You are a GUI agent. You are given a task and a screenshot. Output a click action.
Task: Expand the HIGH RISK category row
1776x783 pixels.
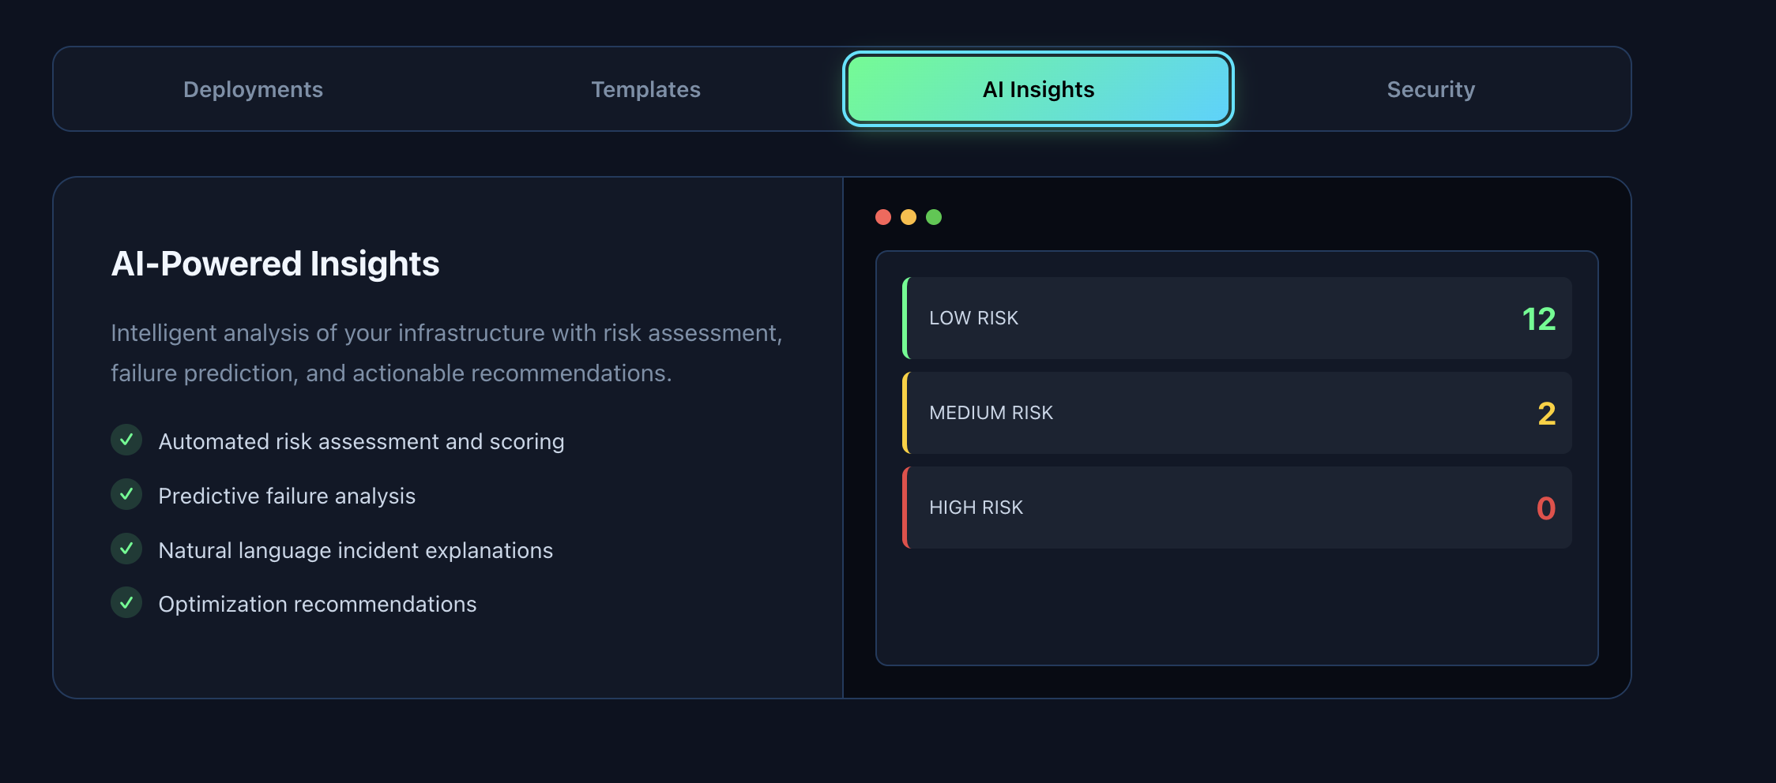(x=1238, y=508)
